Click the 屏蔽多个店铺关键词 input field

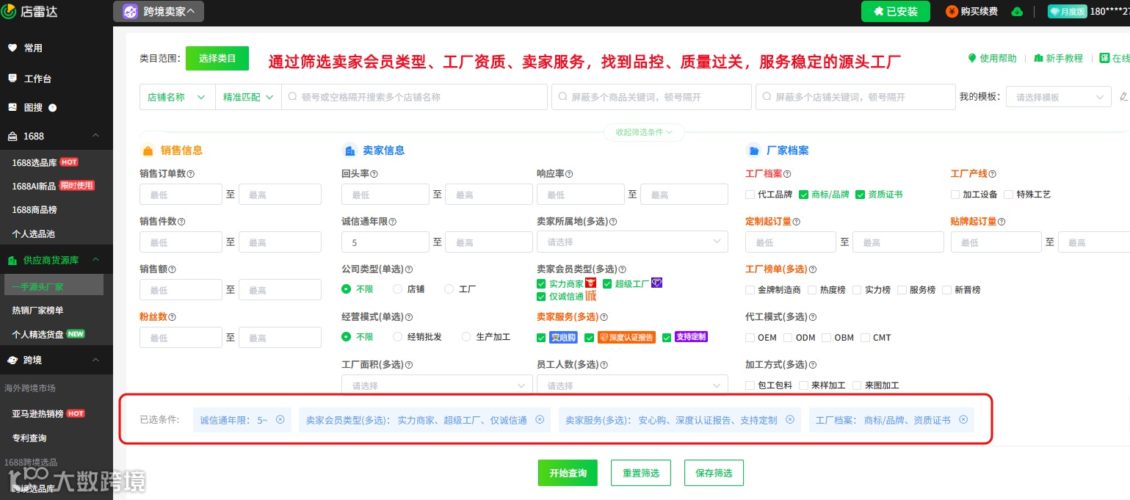click(x=855, y=97)
